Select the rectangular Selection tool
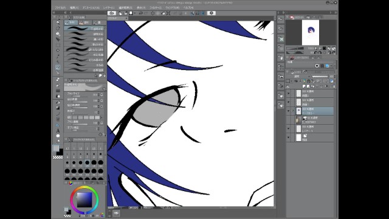 click(x=58, y=45)
